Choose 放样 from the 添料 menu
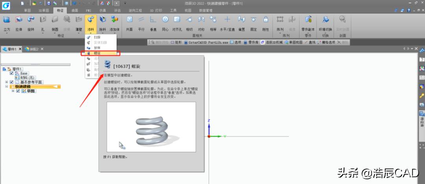This screenshot has height=184, width=425. point(101,47)
